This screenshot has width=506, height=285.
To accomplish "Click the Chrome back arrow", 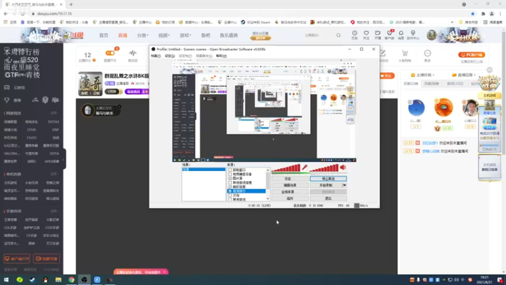I will click(x=6, y=14).
